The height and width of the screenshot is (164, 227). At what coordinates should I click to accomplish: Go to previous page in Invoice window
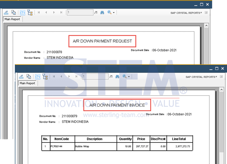click(61, 77)
